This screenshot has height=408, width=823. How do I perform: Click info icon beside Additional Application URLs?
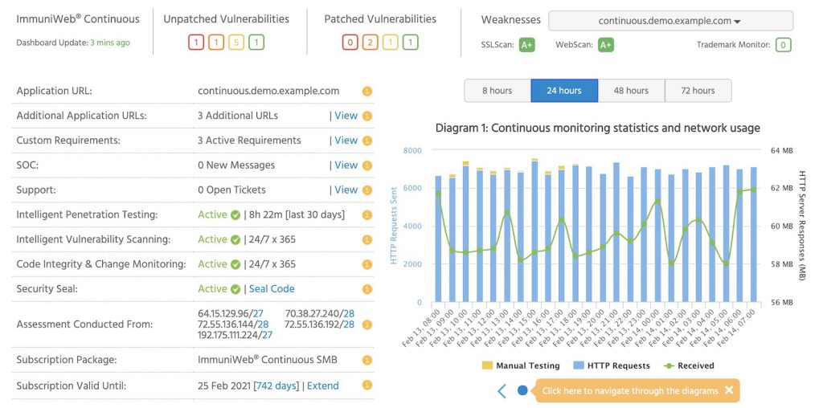(366, 116)
